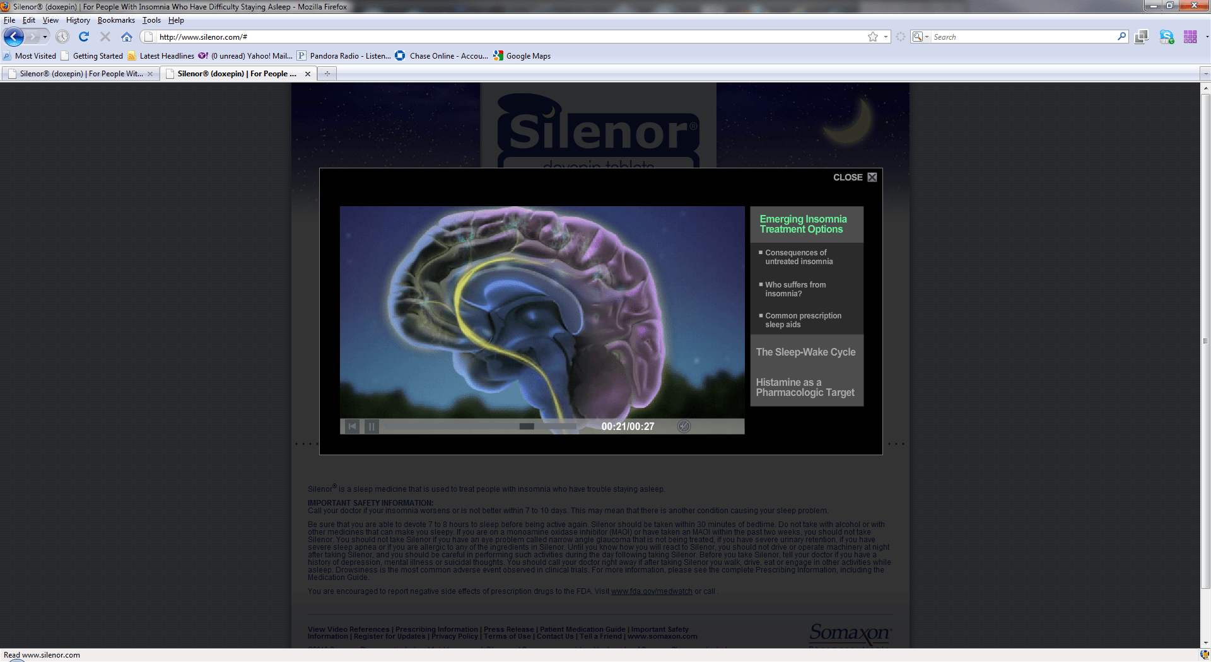1211x662 pixels.
Task: Click the search magnifier go button
Action: point(1121,37)
